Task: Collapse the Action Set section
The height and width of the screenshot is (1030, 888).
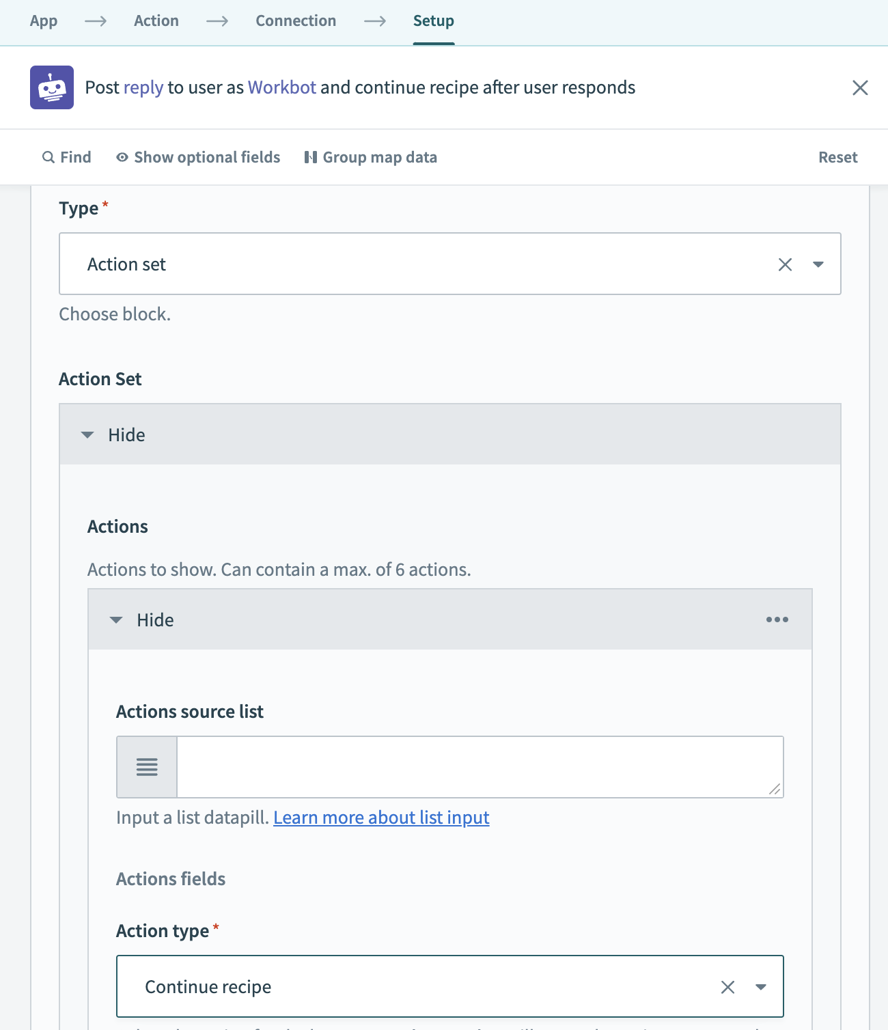Action: click(113, 435)
